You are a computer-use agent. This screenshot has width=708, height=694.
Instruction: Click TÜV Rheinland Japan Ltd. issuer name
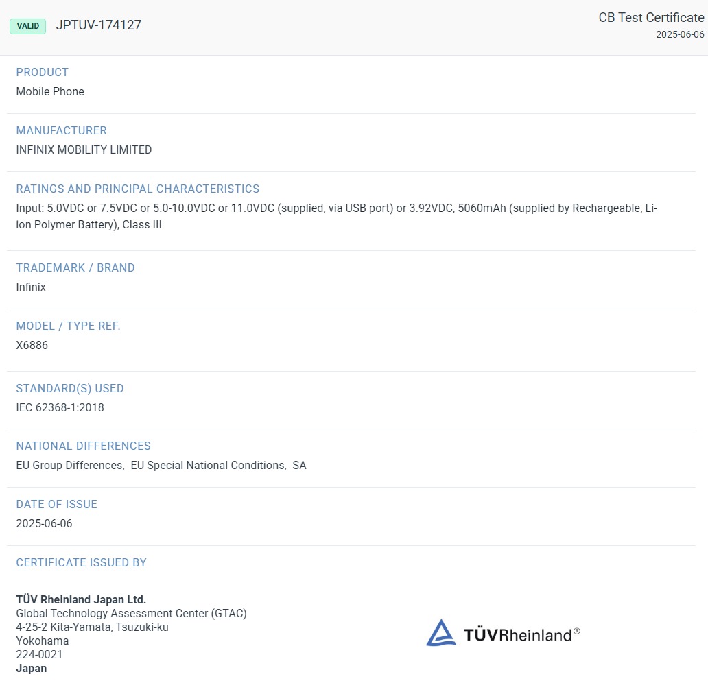pos(81,599)
